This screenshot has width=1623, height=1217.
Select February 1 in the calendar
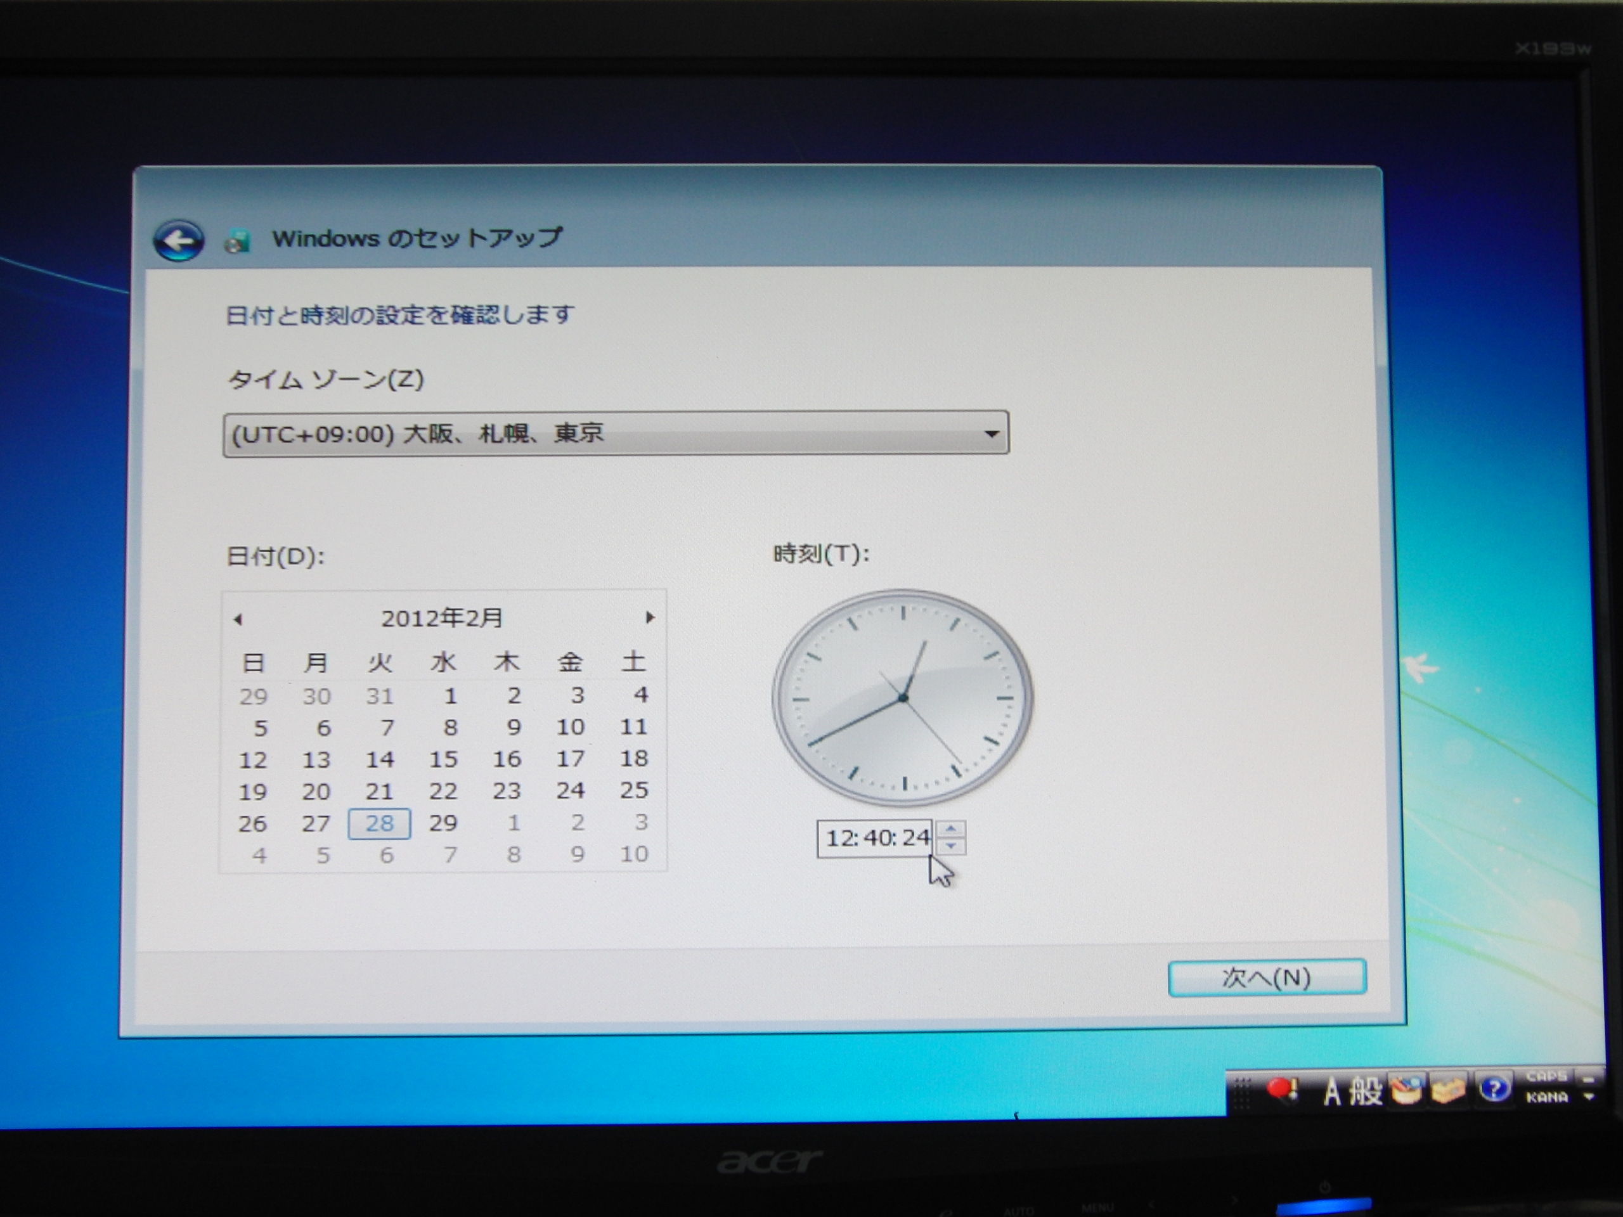coord(451,695)
